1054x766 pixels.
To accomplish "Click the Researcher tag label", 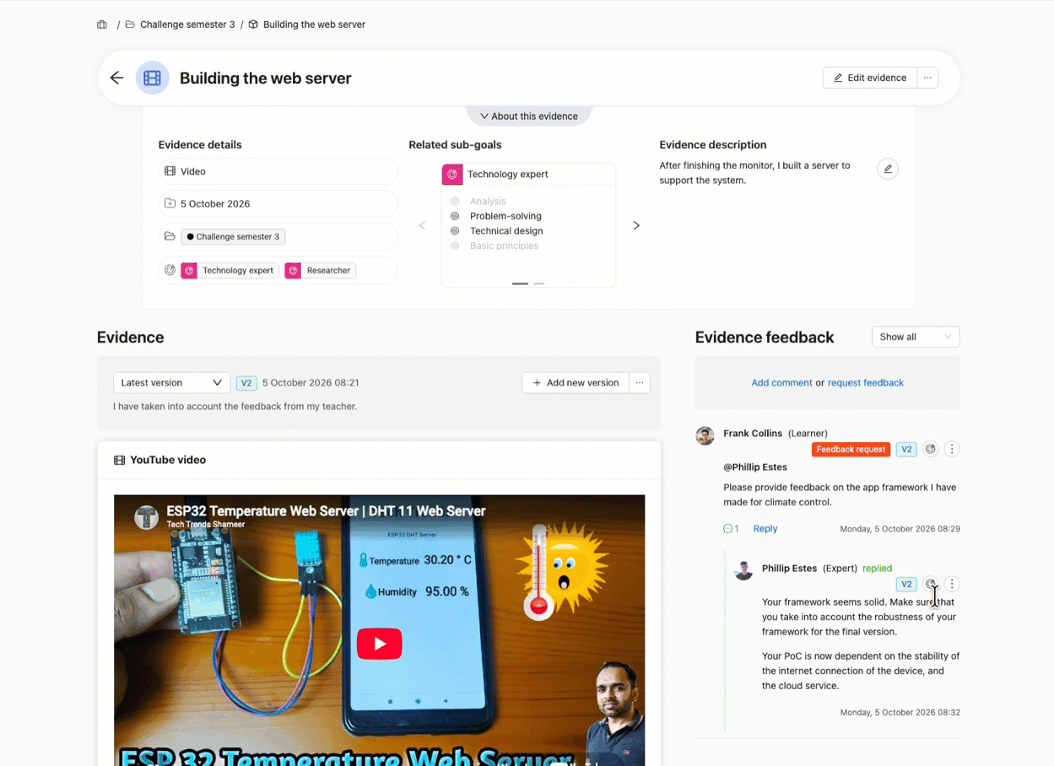I will pos(328,271).
